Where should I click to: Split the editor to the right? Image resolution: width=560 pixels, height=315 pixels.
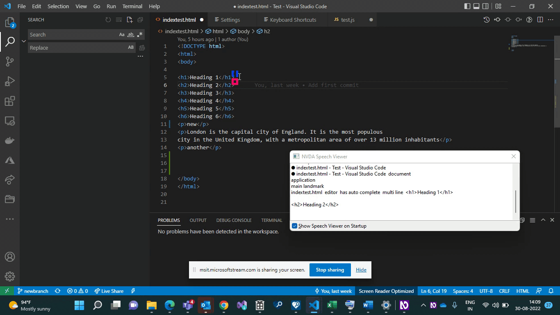(x=540, y=20)
